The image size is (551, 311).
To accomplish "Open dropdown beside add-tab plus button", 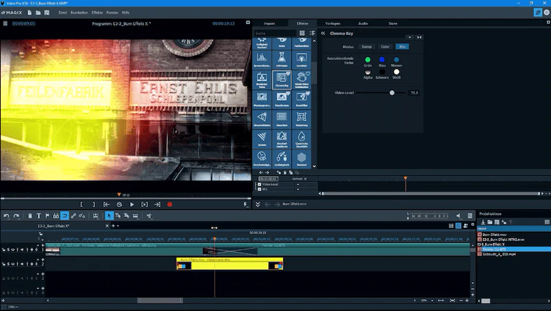I will point(118,226).
